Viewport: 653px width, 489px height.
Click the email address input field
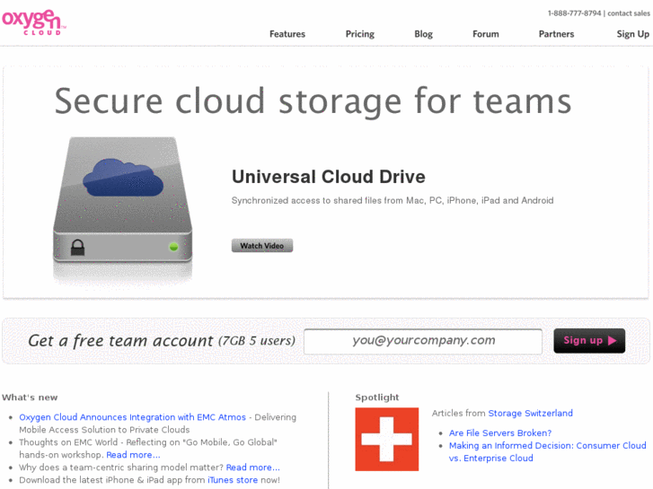(423, 341)
